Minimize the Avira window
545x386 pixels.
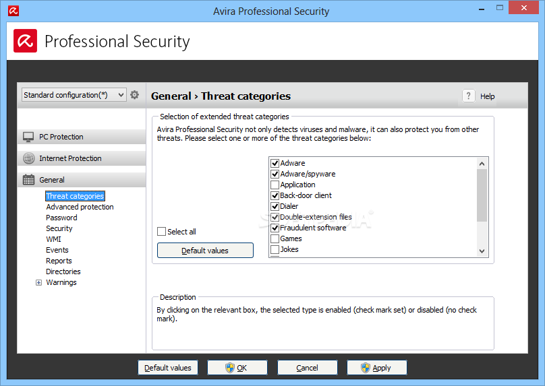pyautogui.click(x=482, y=9)
